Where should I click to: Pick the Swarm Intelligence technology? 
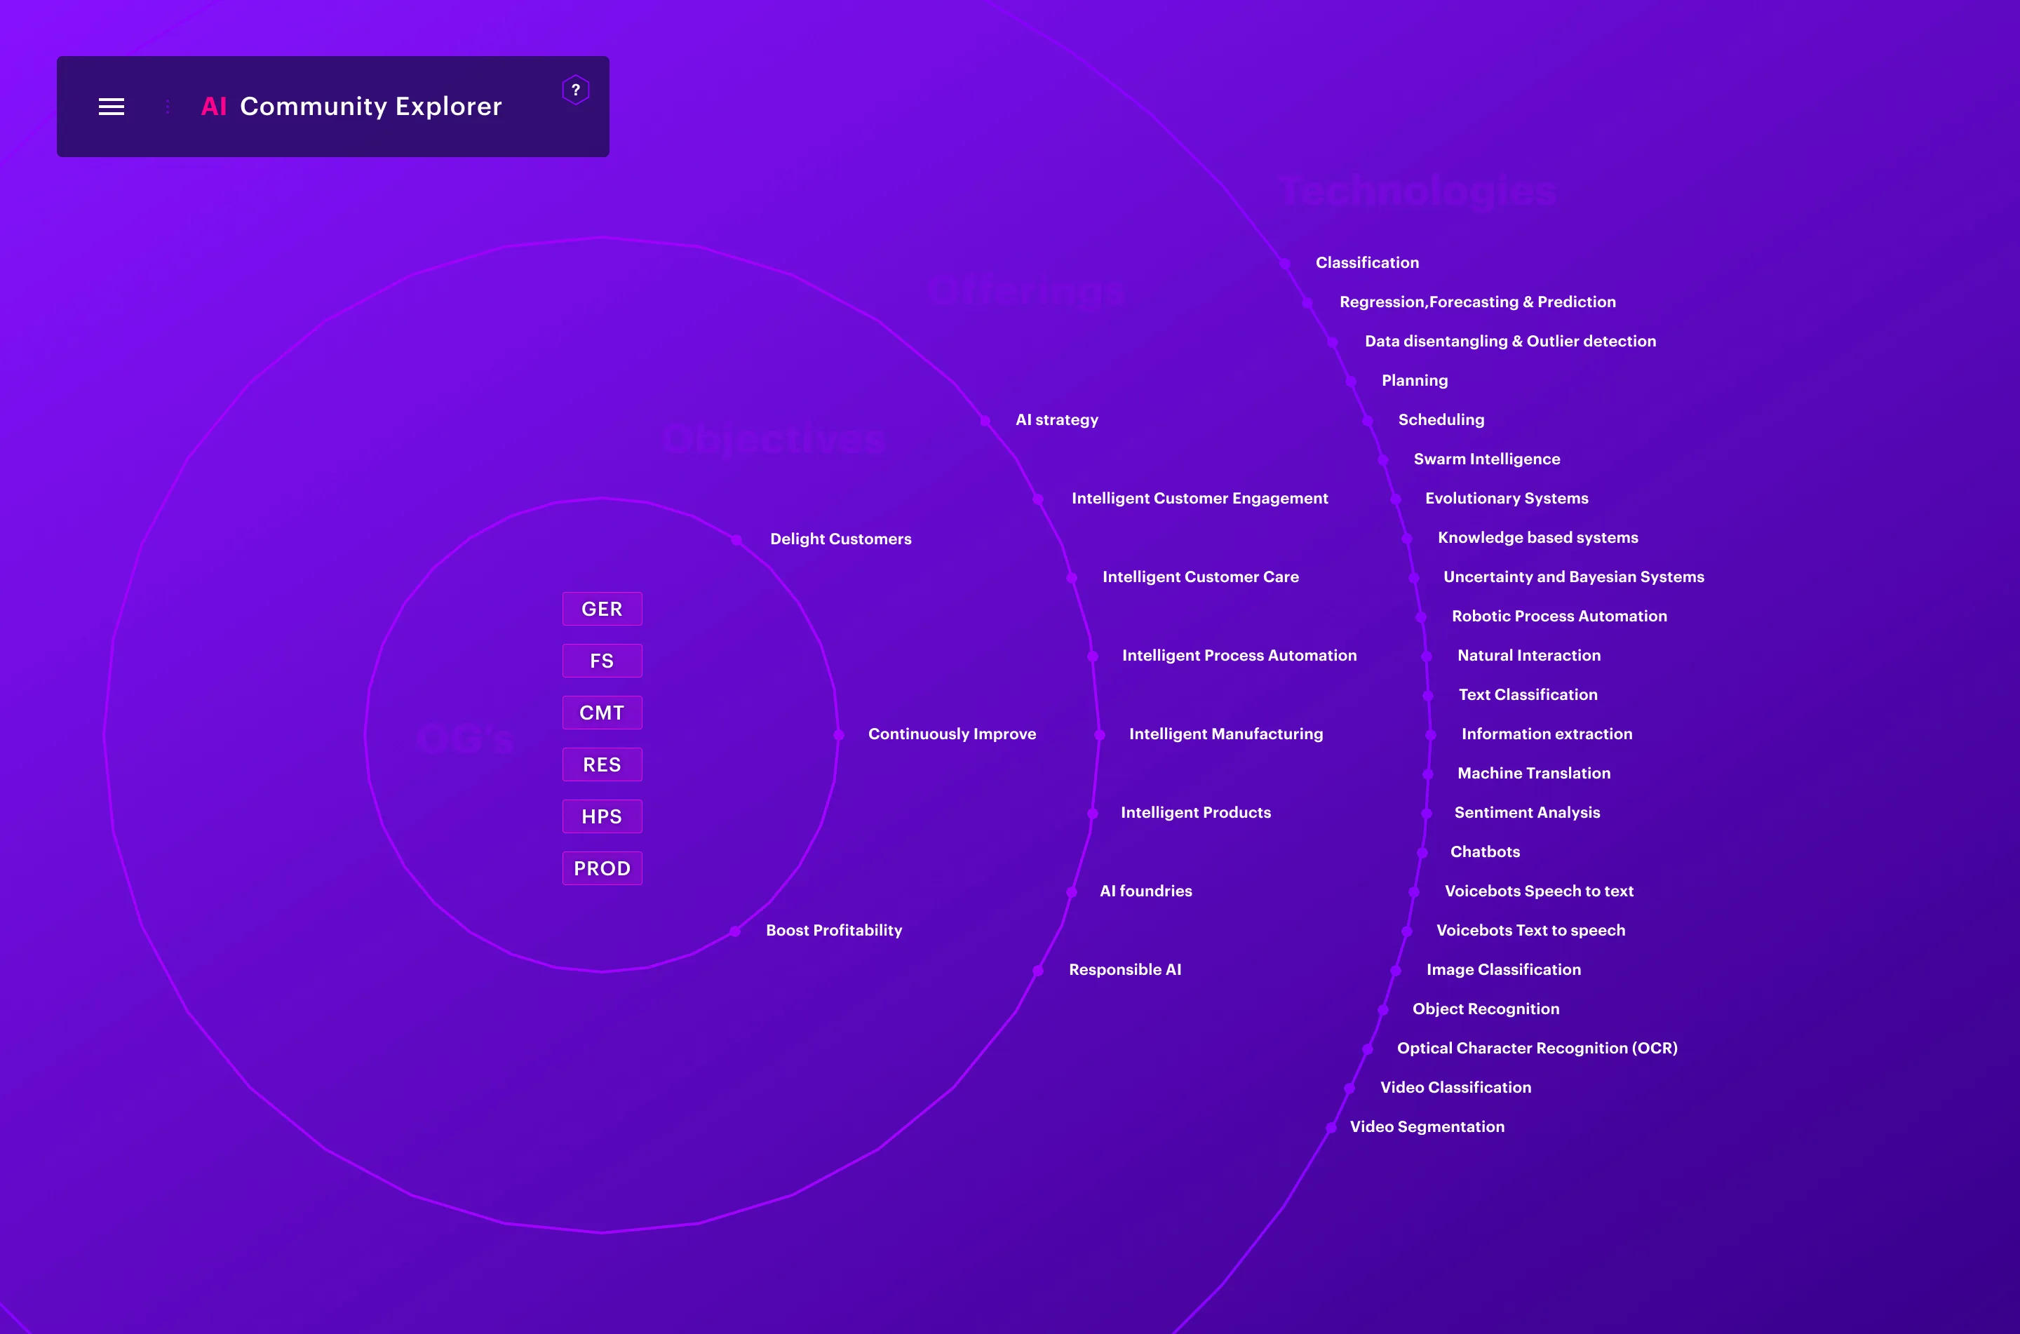click(1487, 459)
